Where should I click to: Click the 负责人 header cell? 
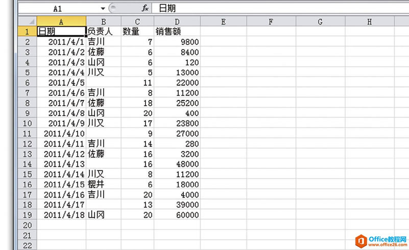[104, 32]
